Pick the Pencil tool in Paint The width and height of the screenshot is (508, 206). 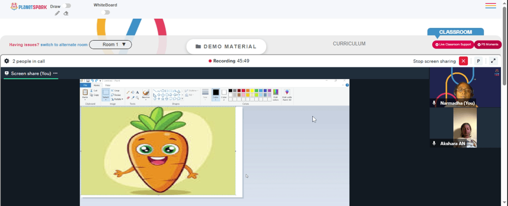pyautogui.click(x=128, y=92)
